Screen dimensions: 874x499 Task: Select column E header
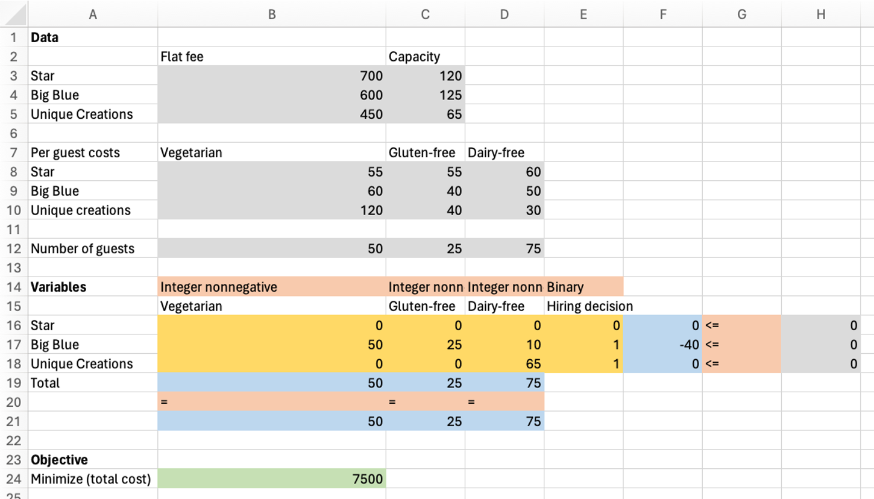(583, 14)
